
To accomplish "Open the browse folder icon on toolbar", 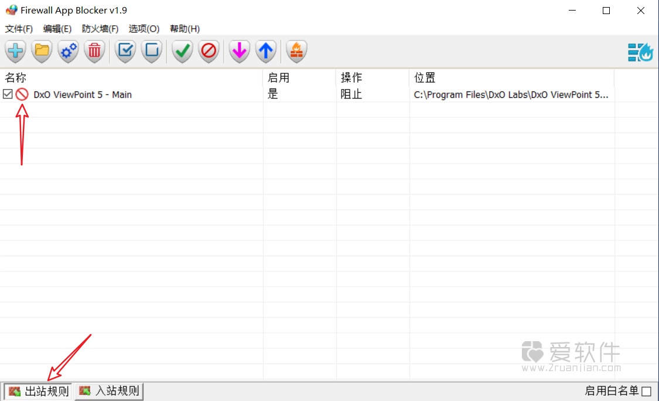I will coord(41,51).
